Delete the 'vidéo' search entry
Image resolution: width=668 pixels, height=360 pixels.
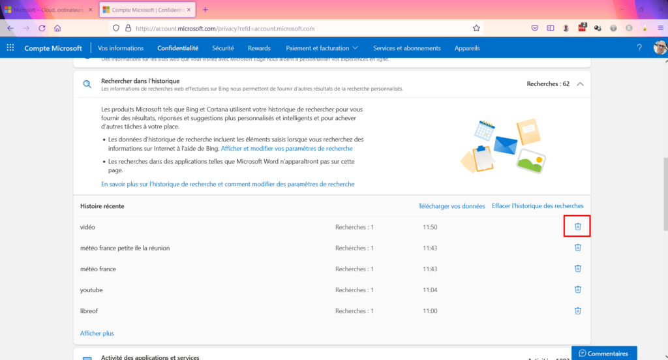pos(578,227)
